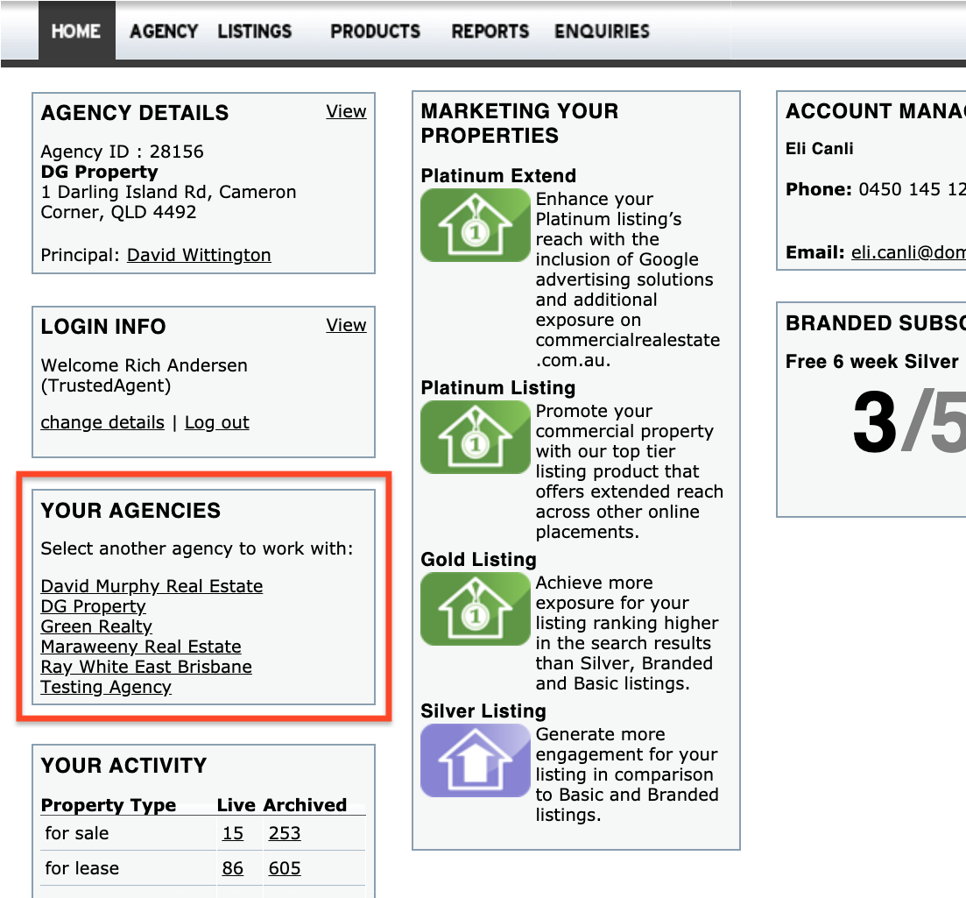Open principal David Wittington link
The width and height of the screenshot is (966, 898).
point(199,255)
